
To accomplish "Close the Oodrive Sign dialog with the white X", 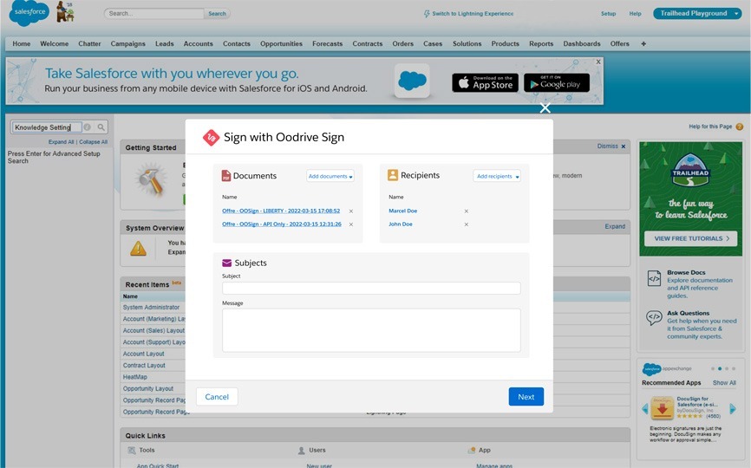I will pyautogui.click(x=545, y=108).
